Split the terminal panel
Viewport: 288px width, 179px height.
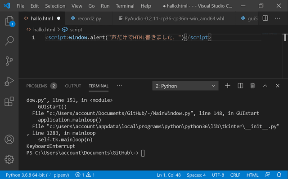coord(240,86)
